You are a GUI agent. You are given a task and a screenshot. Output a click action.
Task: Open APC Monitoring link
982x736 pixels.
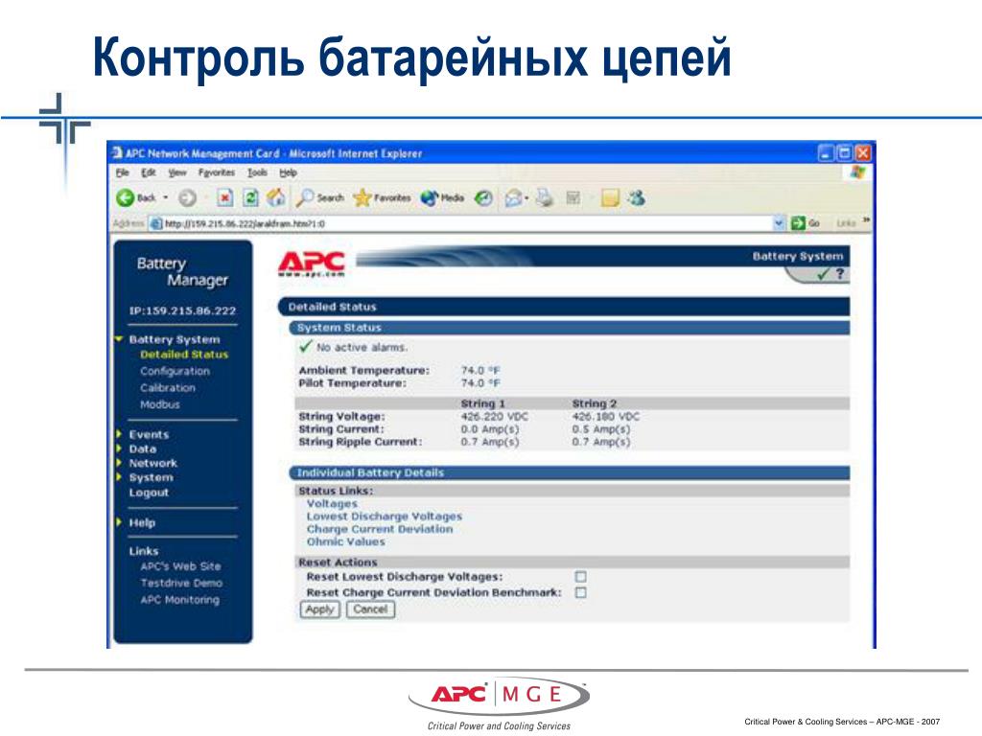(179, 600)
